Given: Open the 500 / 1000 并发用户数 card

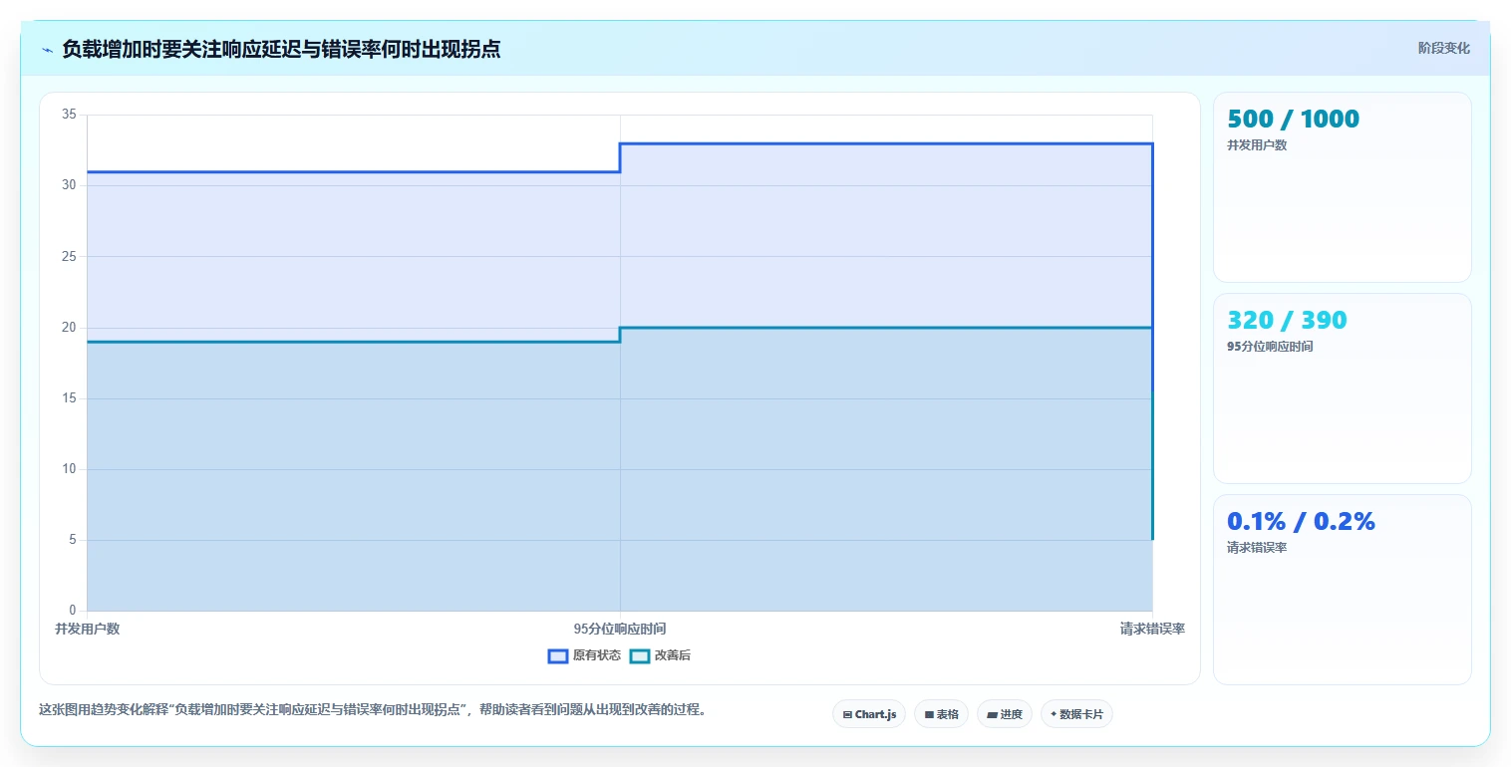Looking at the screenshot, I should coord(1342,187).
